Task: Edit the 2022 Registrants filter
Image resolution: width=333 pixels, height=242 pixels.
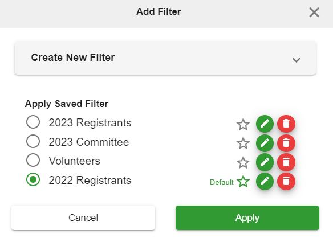Action: pyautogui.click(x=265, y=181)
